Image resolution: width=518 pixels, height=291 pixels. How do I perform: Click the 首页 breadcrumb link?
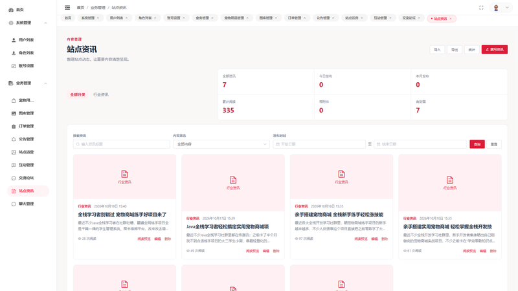coord(80,8)
